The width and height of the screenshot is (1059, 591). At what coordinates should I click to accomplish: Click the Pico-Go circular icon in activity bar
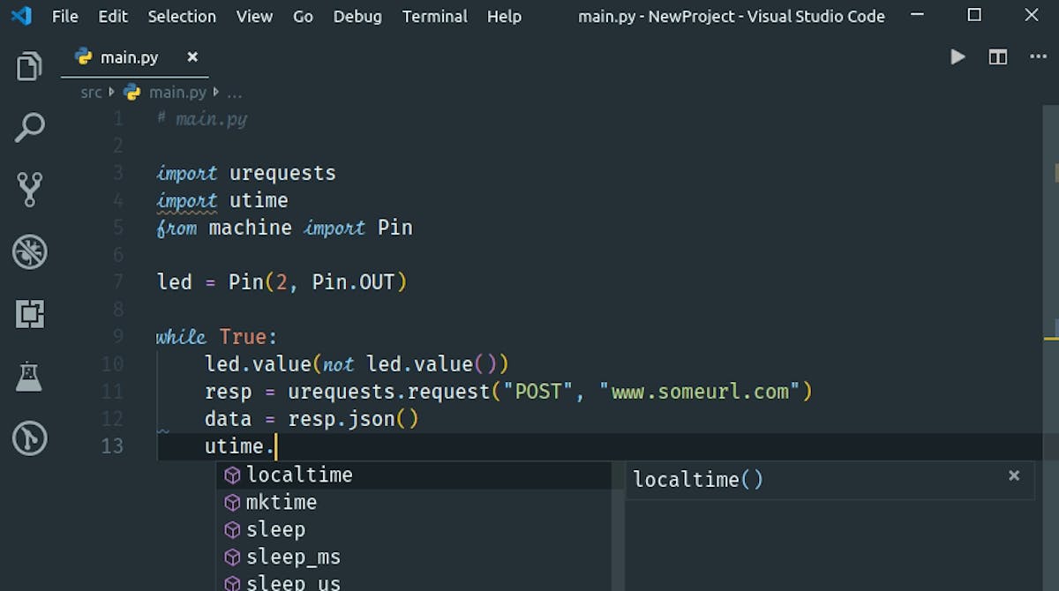[x=29, y=438]
